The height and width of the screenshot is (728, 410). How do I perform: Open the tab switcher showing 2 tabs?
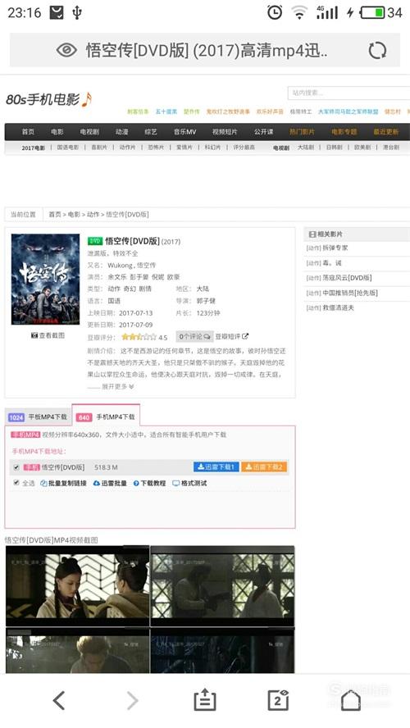click(x=278, y=699)
